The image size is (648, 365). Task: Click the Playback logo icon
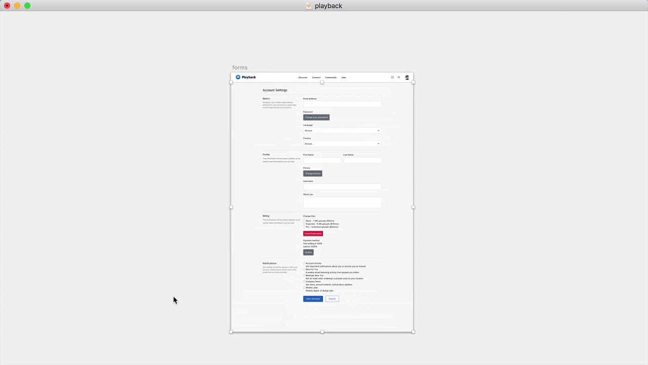tap(238, 77)
